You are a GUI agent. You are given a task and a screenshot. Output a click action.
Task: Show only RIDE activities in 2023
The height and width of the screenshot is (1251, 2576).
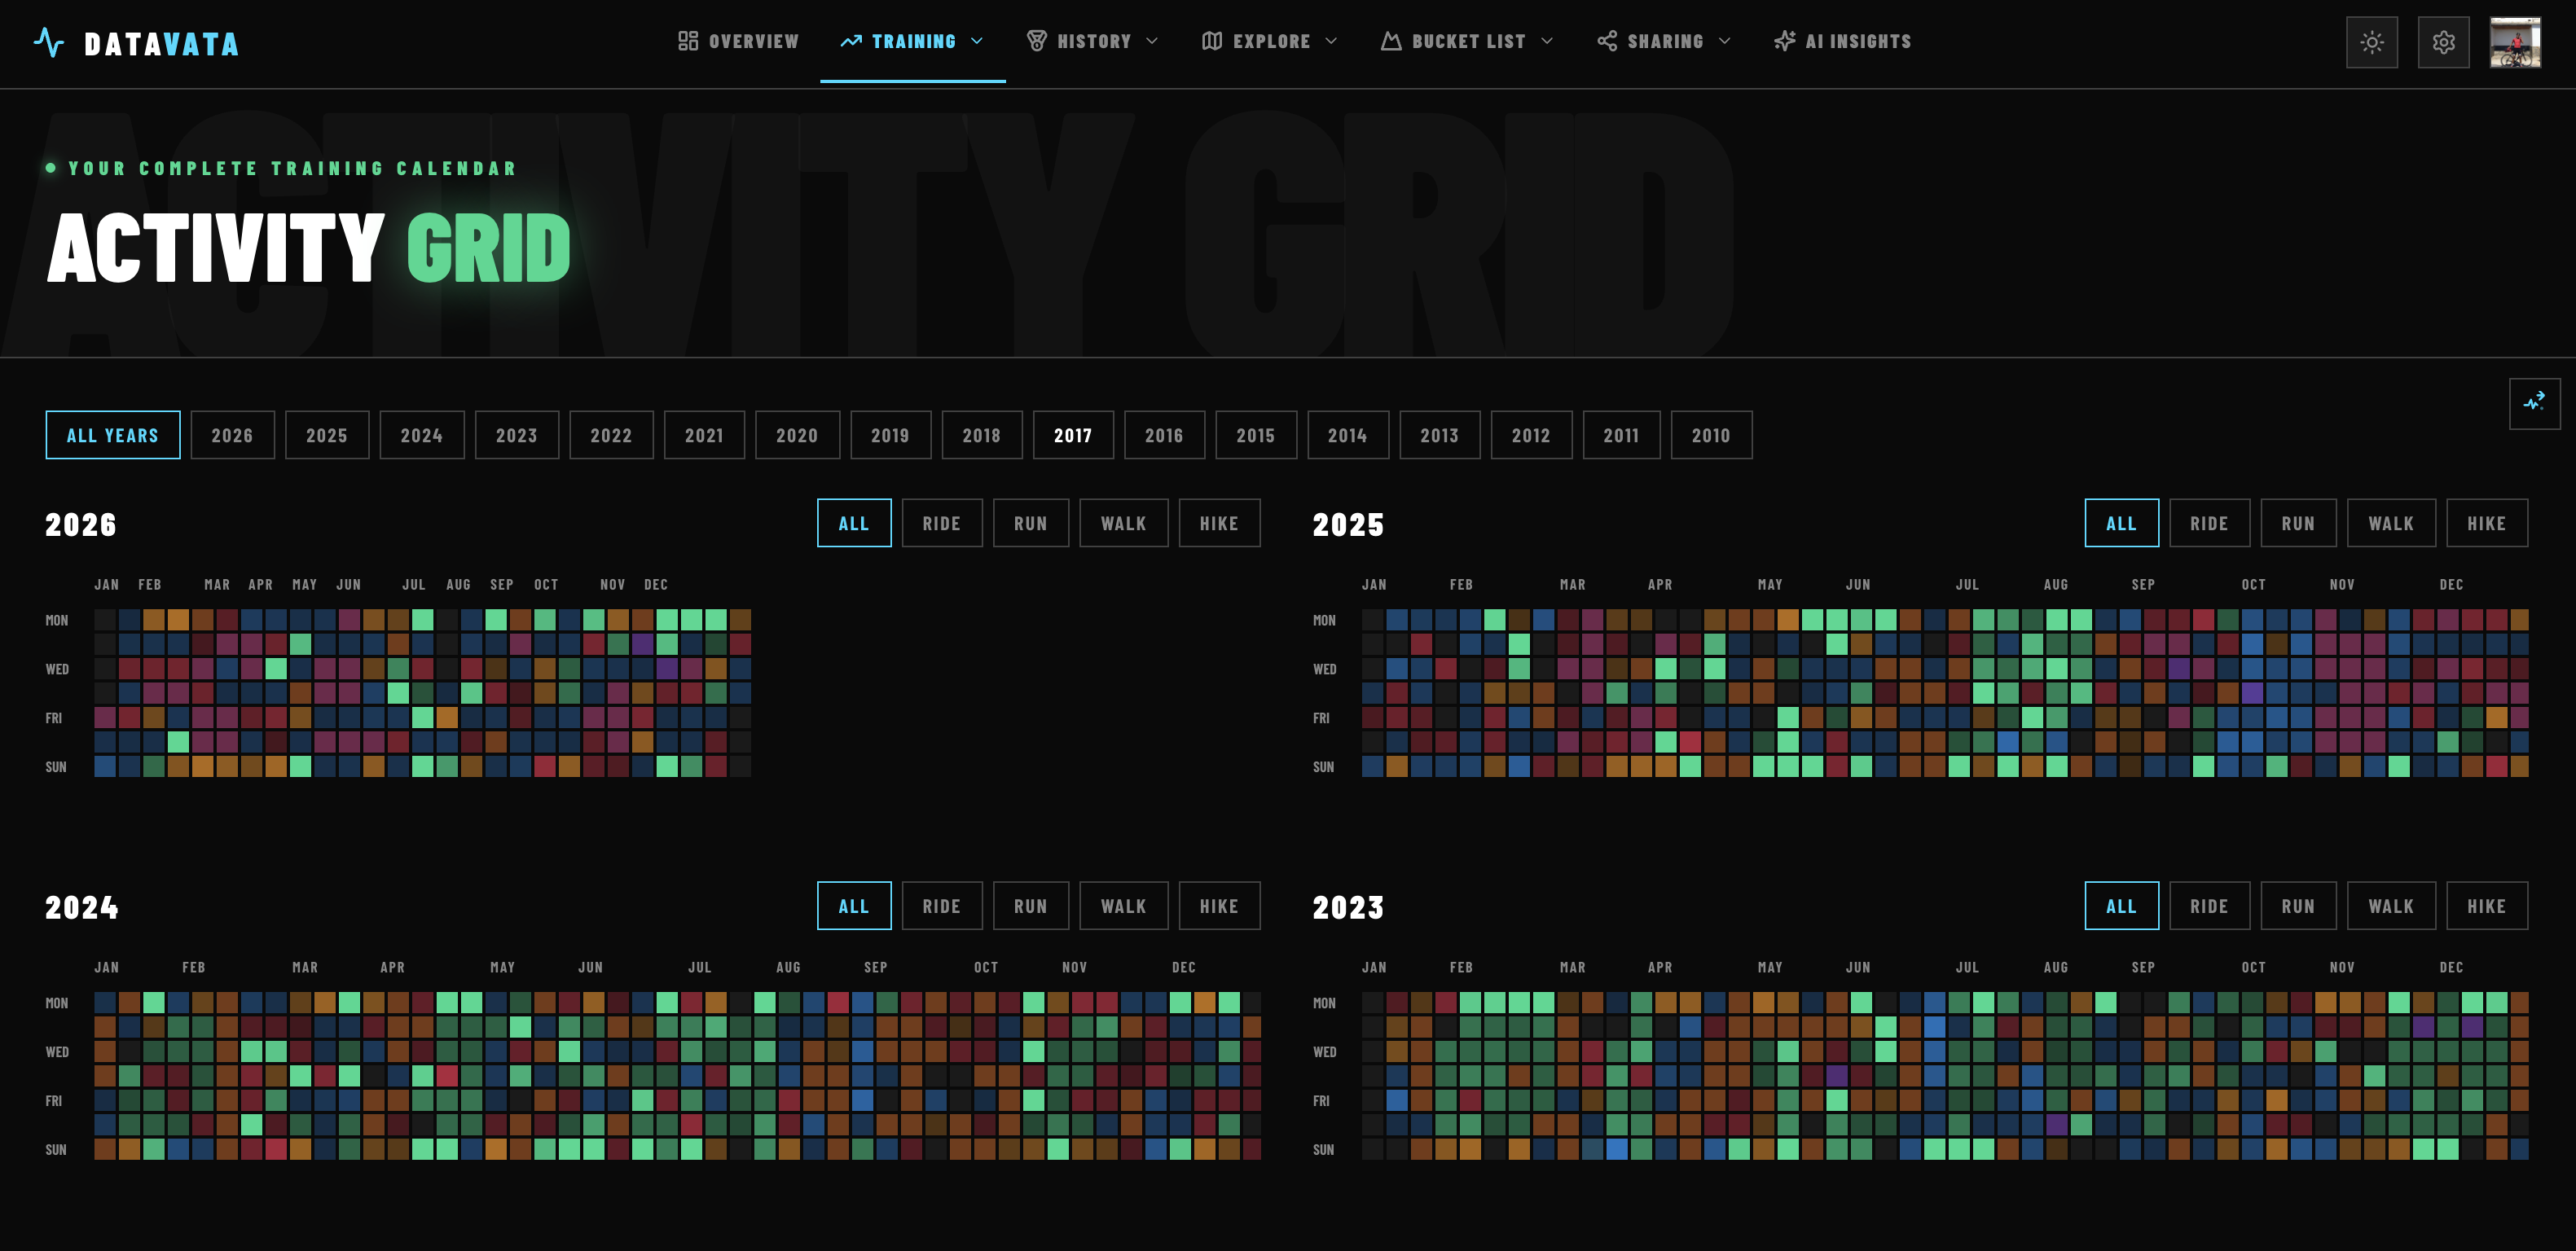[2209, 906]
